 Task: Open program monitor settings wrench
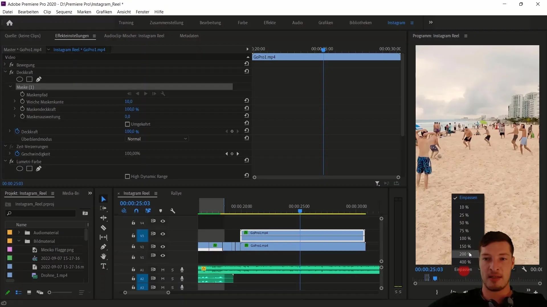pyautogui.click(x=524, y=269)
